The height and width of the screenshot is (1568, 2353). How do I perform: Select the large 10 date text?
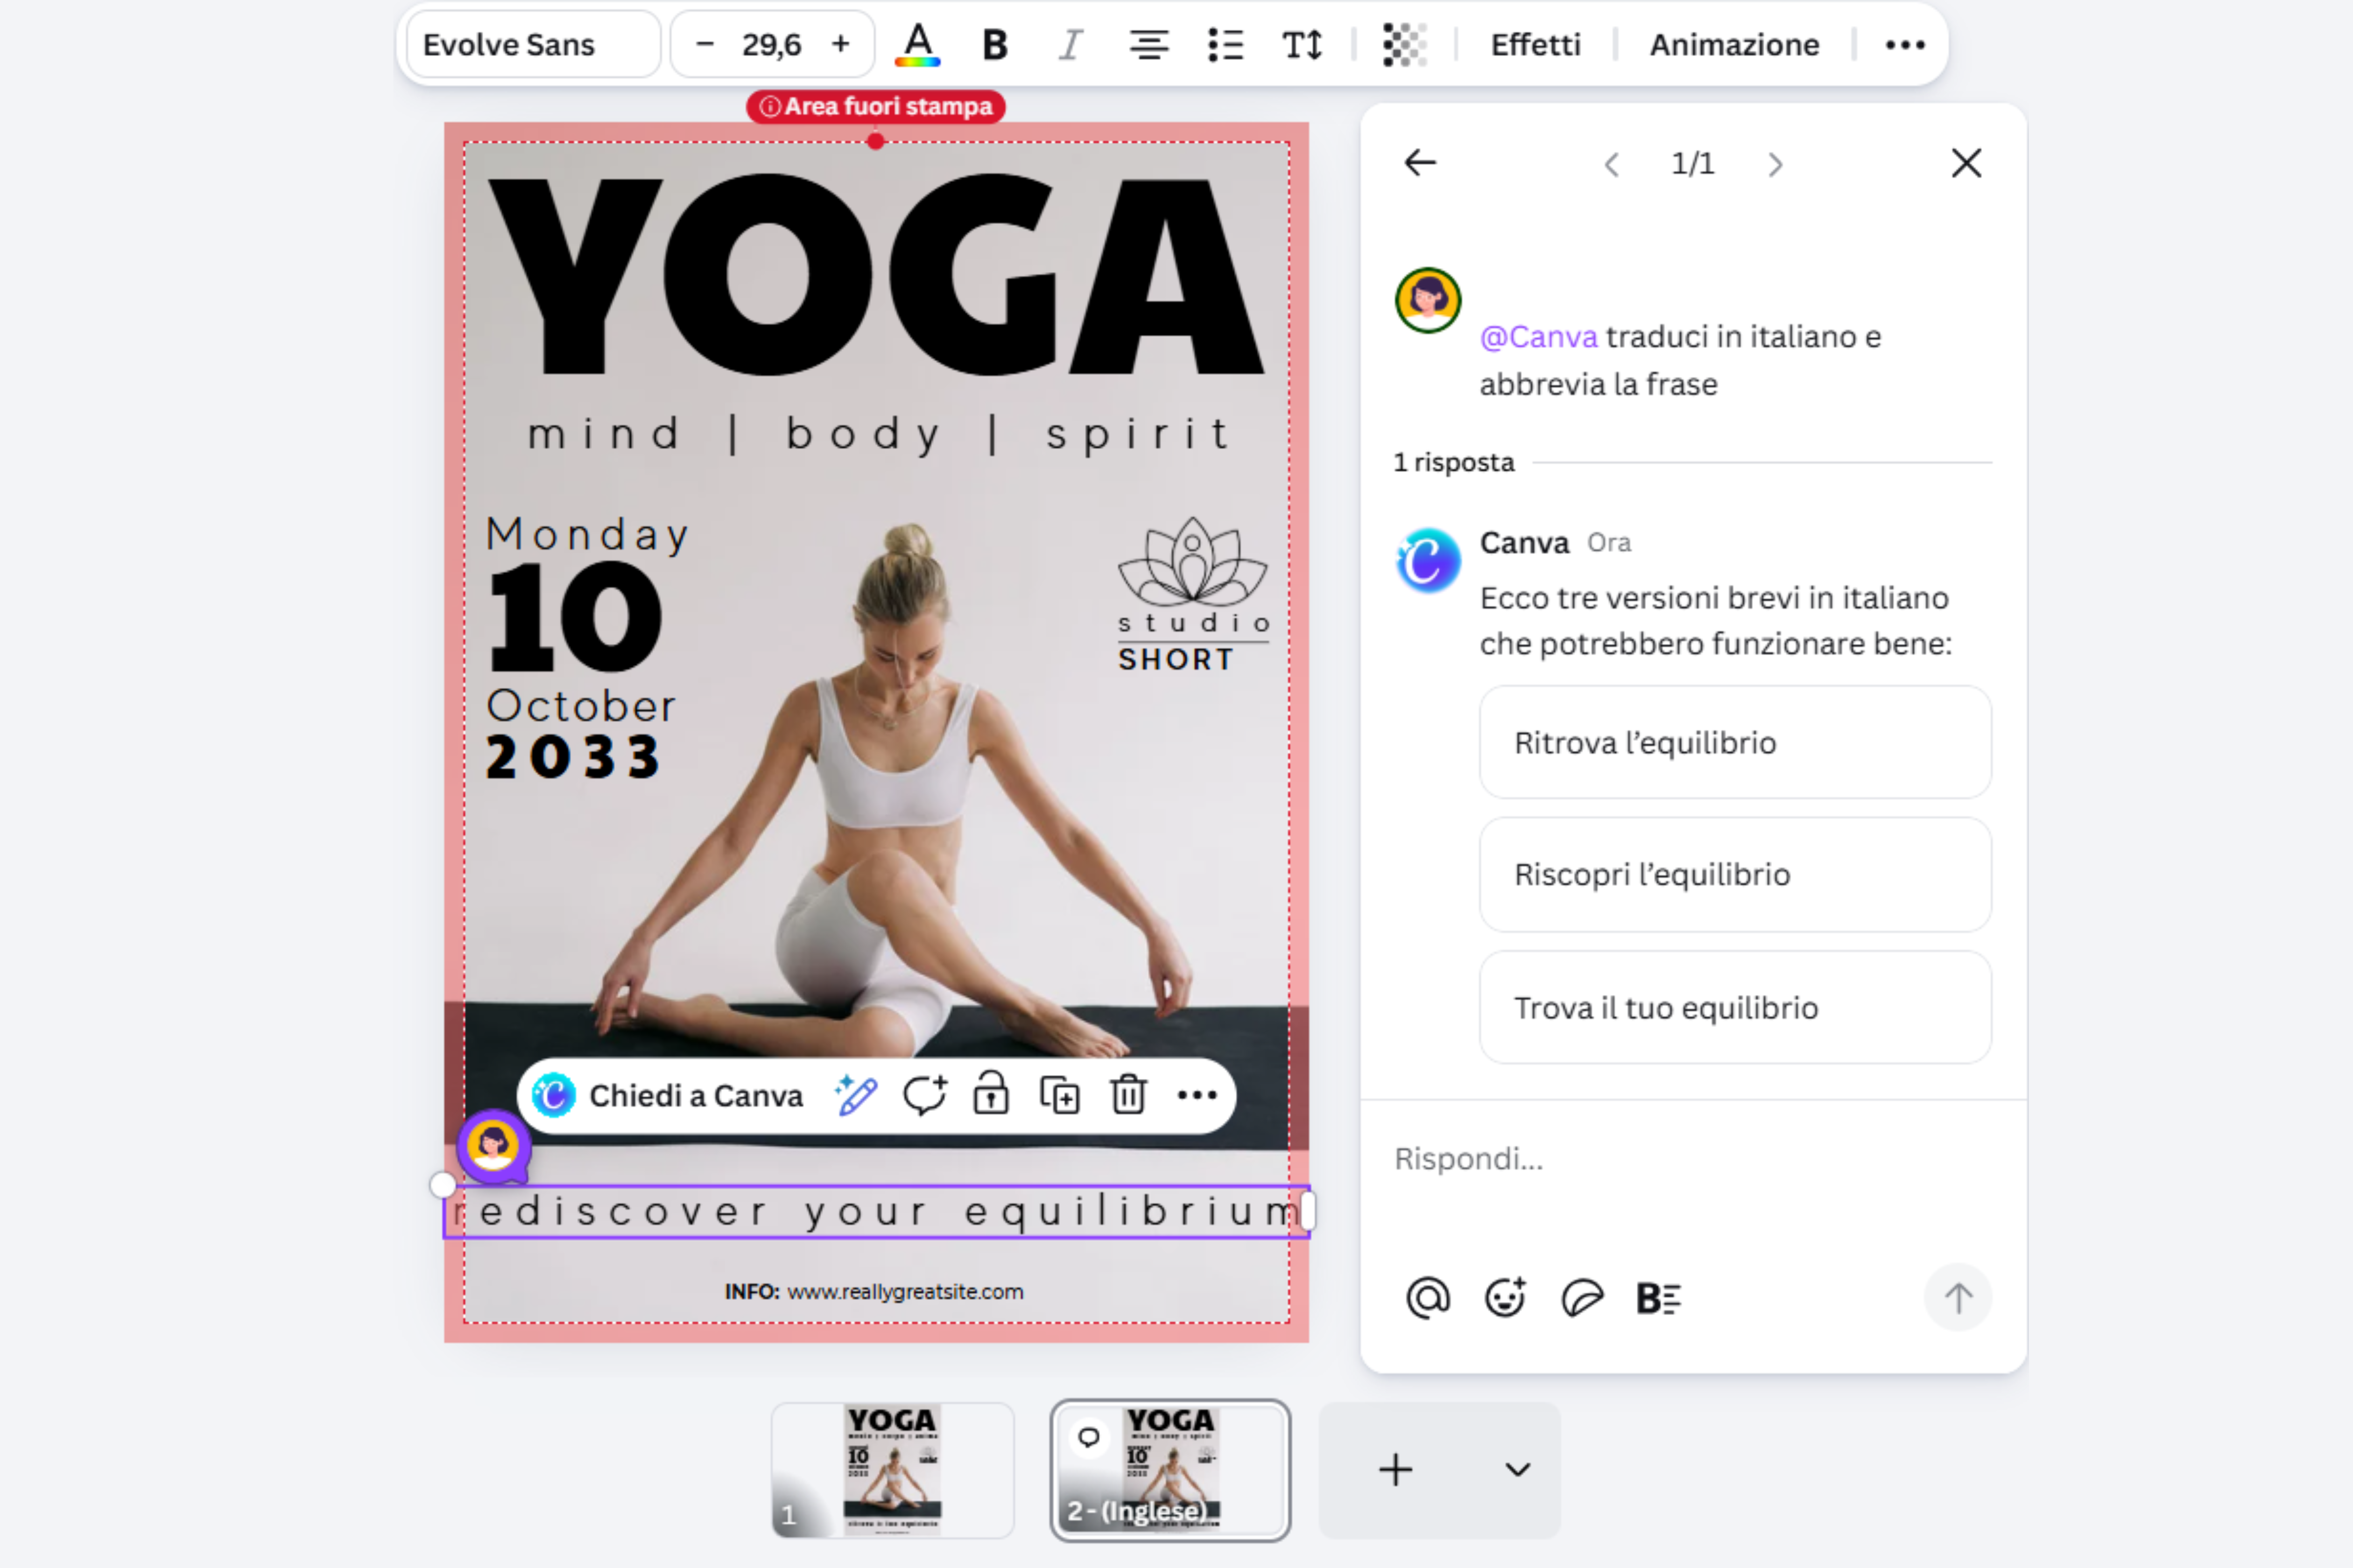pos(575,616)
